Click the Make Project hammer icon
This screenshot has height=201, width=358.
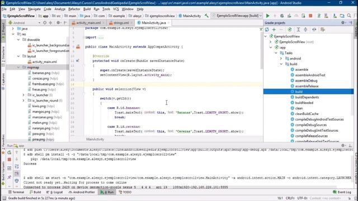click(x=206, y=16)
